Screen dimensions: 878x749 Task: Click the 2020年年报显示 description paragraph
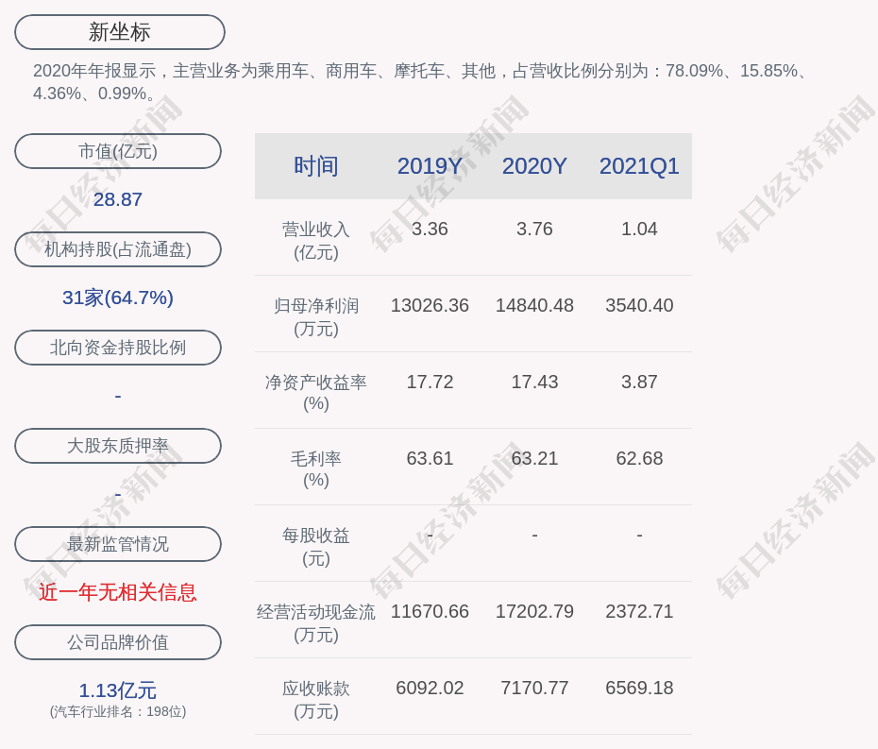pyautogui.click(x=420, y=82)
